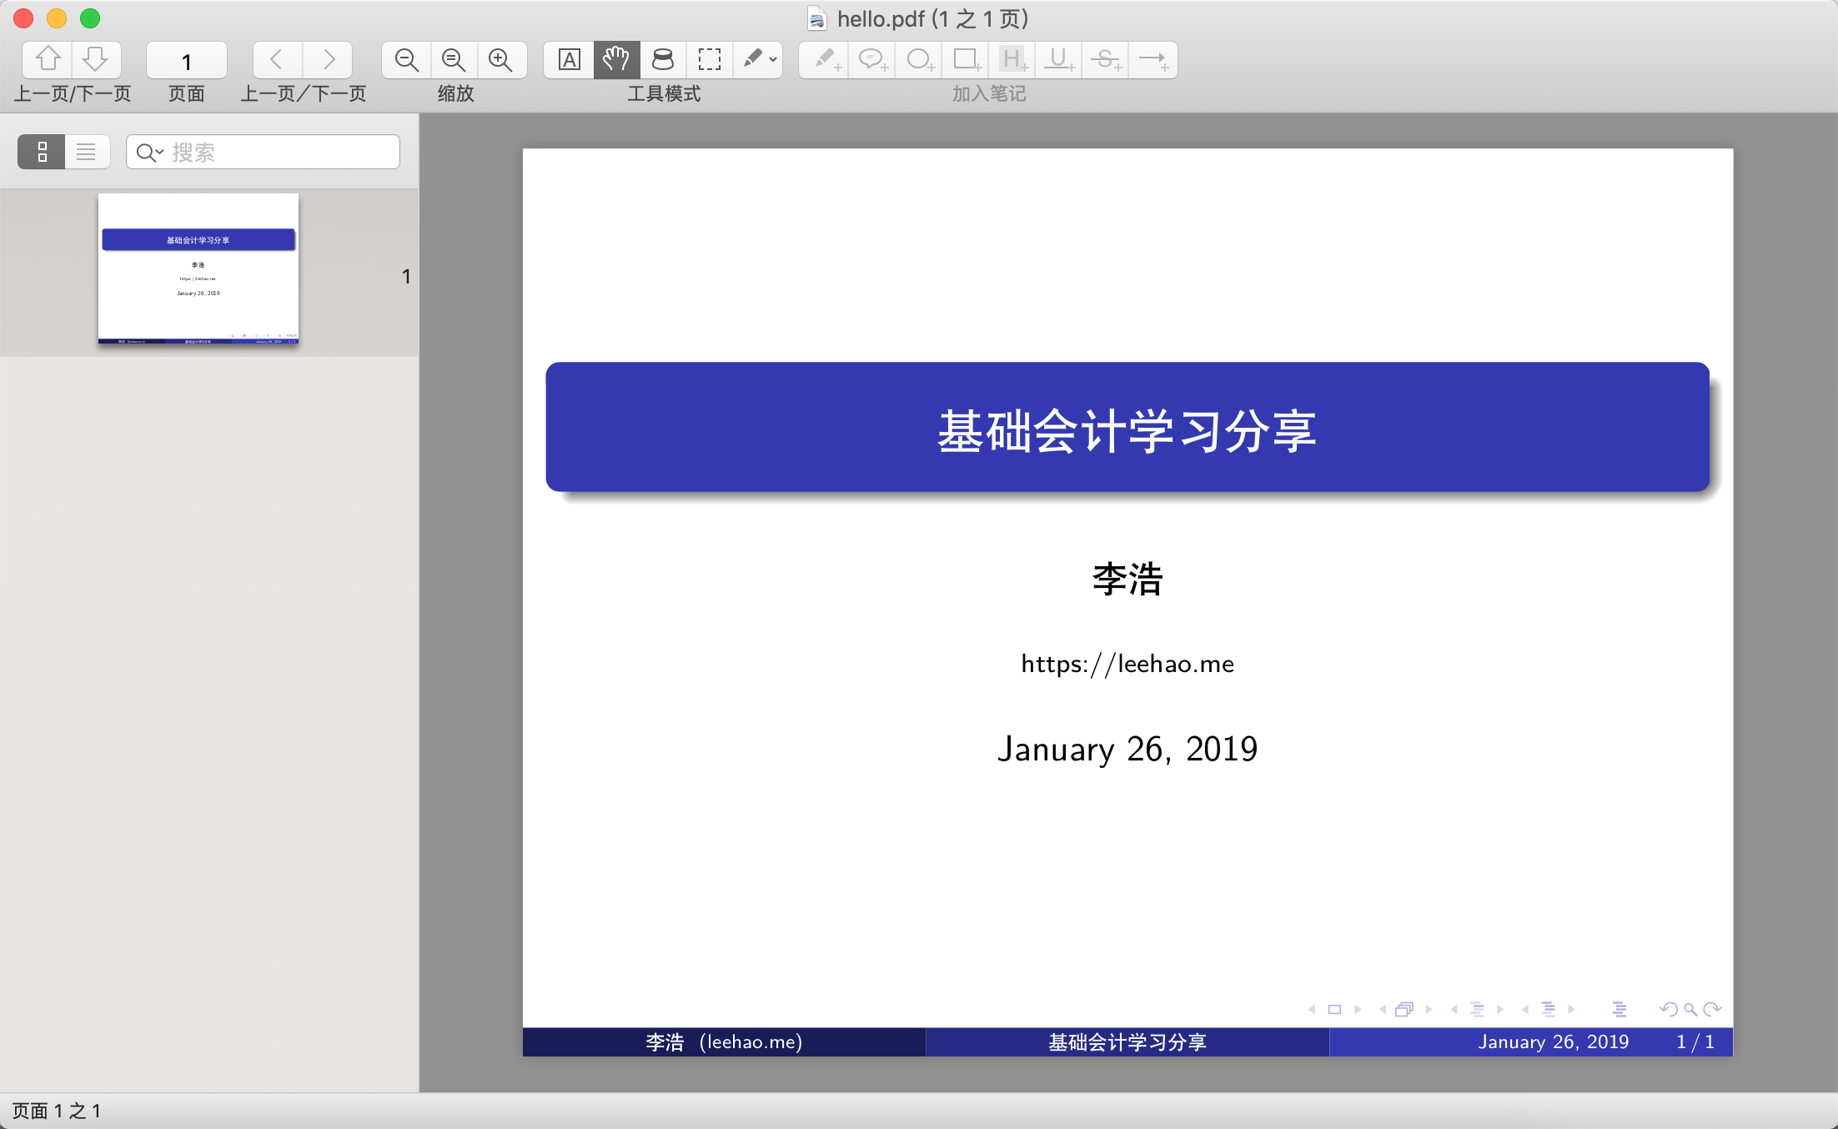Click Beamer presentation outline icon
The height and width of the screenshot is (1129, 1838).
click(1620, 1009)
